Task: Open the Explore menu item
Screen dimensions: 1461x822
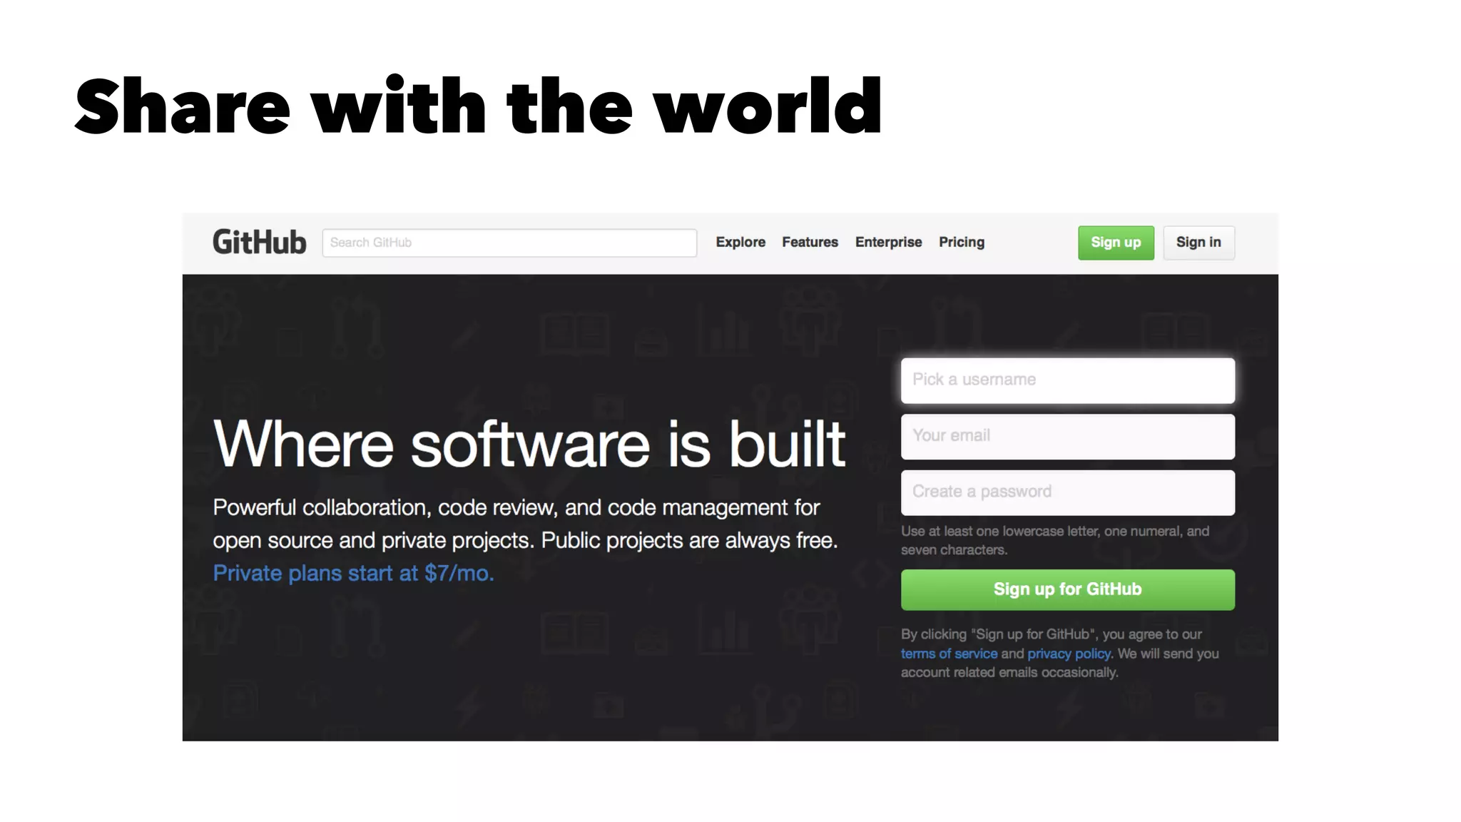Action: click(740, 243)
